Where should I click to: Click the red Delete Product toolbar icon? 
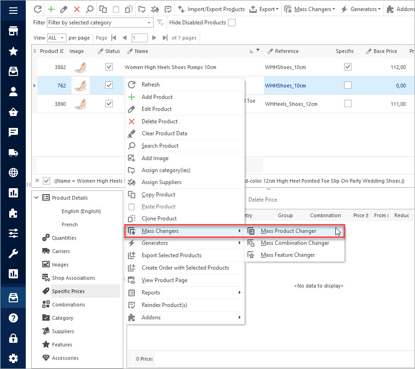click(x=77, y=9)
